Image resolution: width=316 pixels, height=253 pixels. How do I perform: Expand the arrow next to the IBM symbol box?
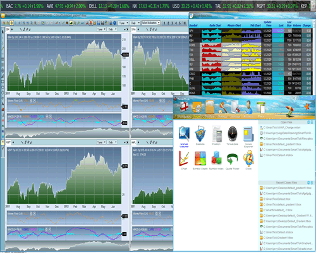pos(12,30)
